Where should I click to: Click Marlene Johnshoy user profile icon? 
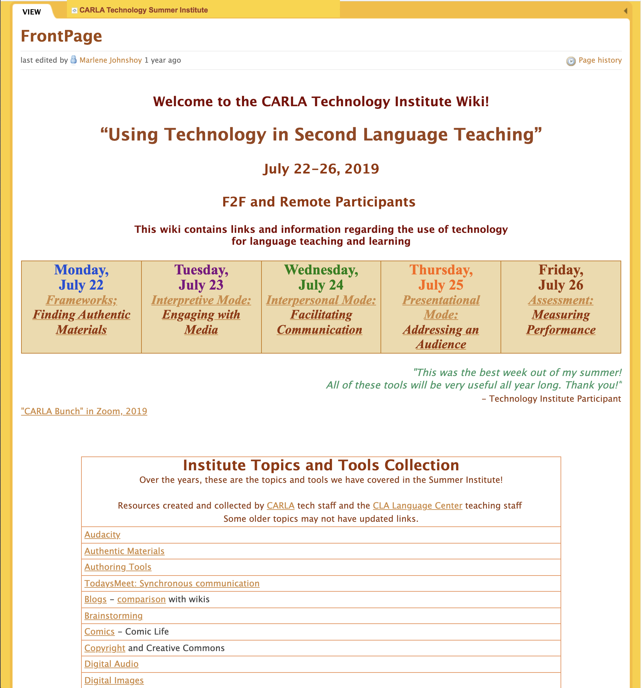tap(72, 60)
